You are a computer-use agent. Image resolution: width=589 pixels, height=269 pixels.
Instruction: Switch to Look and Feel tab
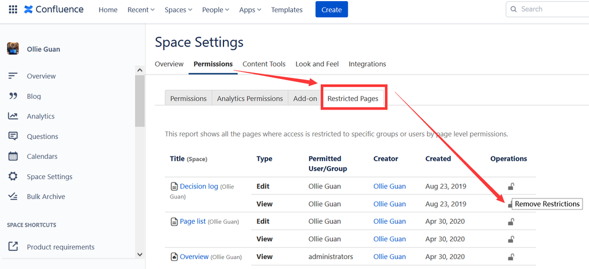click(317, 64)
